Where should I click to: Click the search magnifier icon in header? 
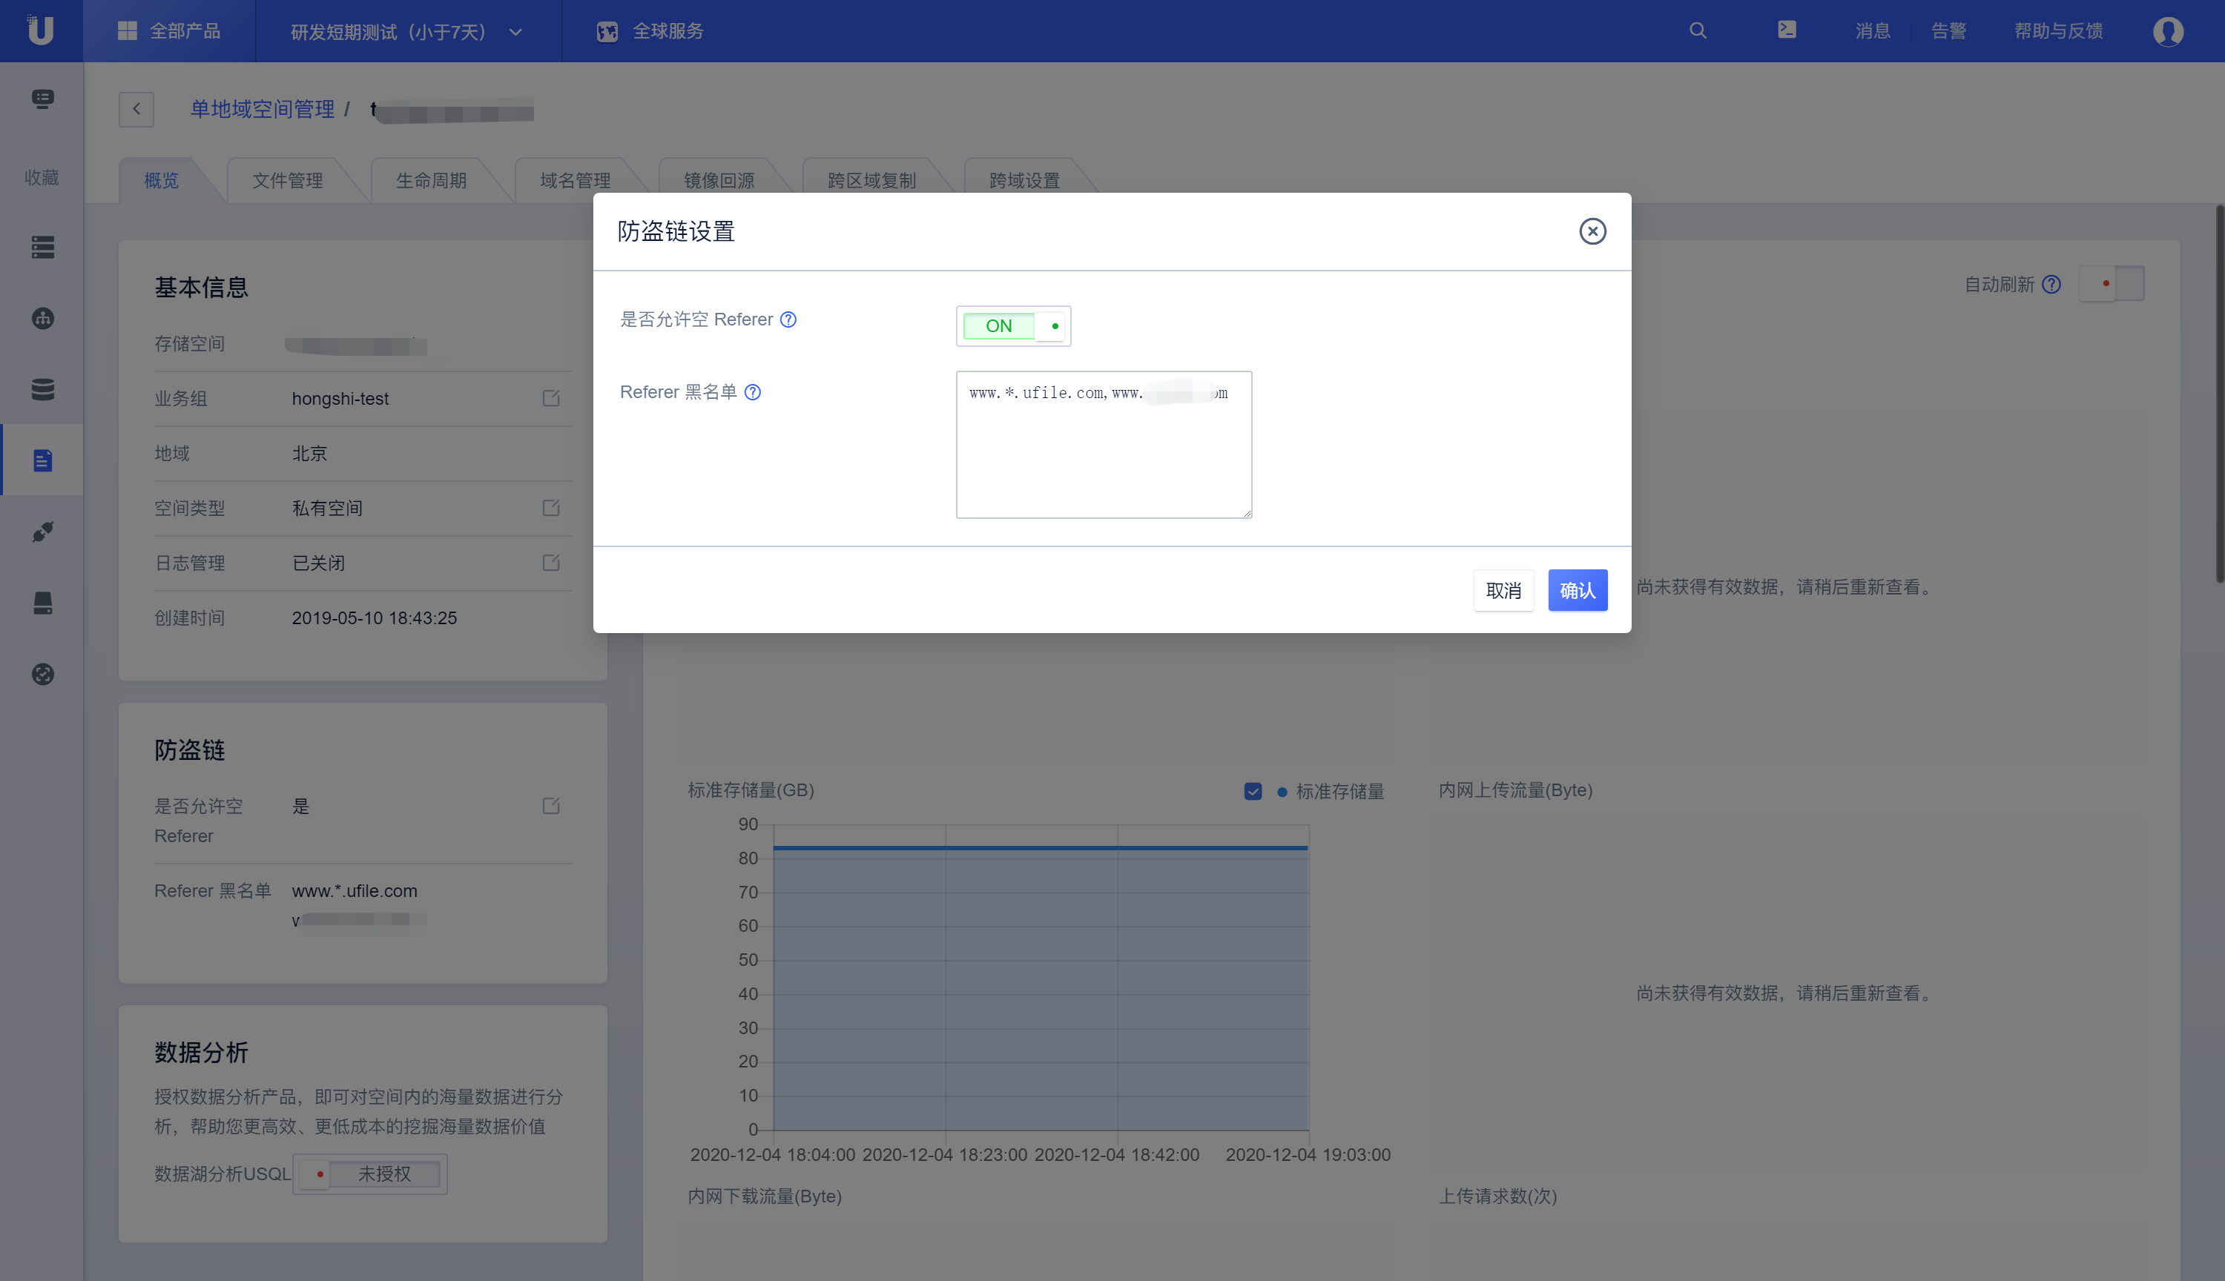[x=1698, y=31]
